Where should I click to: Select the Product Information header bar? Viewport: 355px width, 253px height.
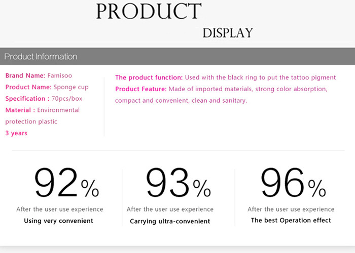177,56
